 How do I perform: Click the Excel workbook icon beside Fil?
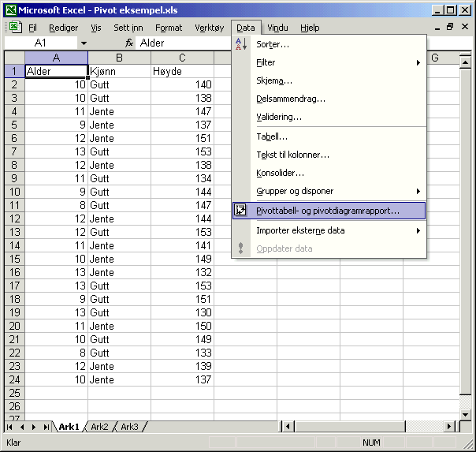pyautogui.click(x=14, y=28)
